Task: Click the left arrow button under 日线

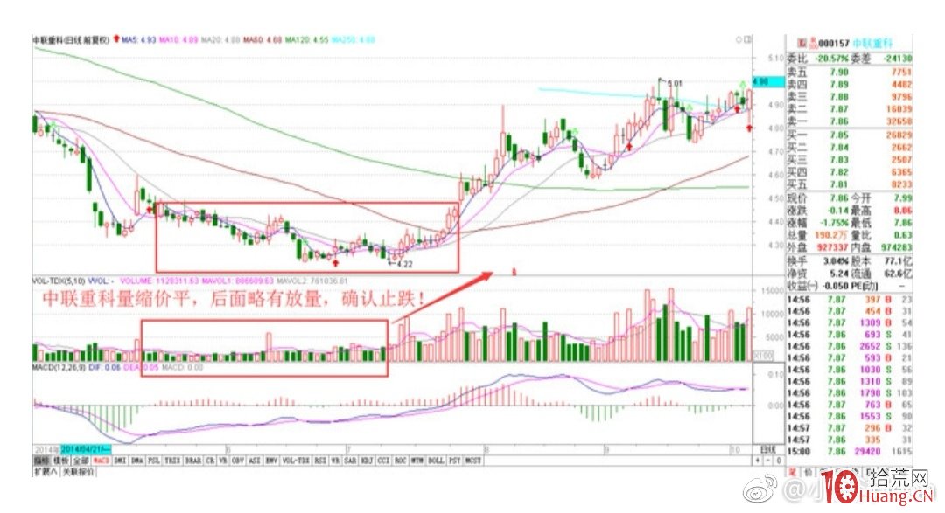Action: pyautogui.click(x=758, y=461)
